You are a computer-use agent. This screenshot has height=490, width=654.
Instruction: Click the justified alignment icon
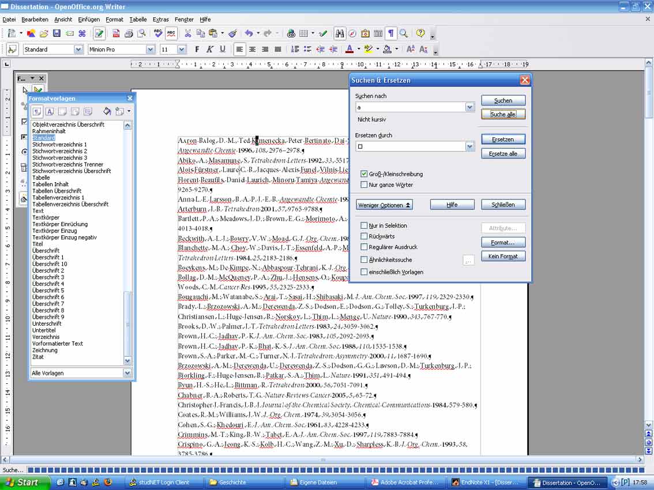[x=278, y=49]
